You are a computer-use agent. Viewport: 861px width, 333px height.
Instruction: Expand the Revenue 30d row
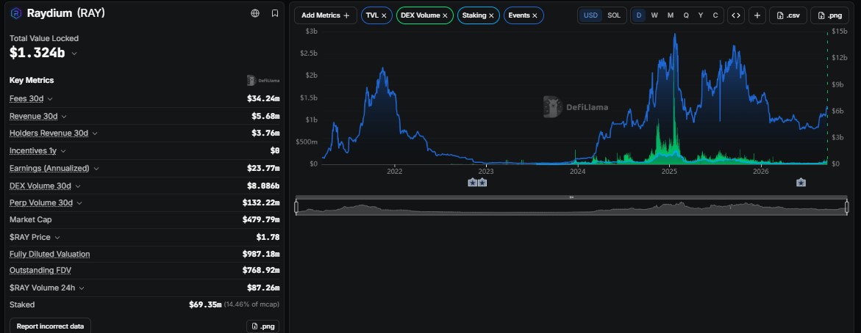tap(64, 117)
